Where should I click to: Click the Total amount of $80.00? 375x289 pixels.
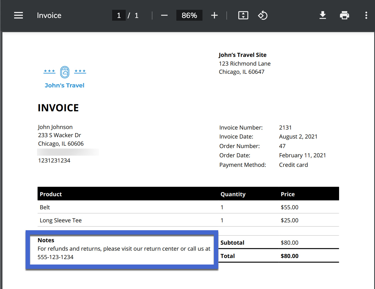(x=290, y=256)
